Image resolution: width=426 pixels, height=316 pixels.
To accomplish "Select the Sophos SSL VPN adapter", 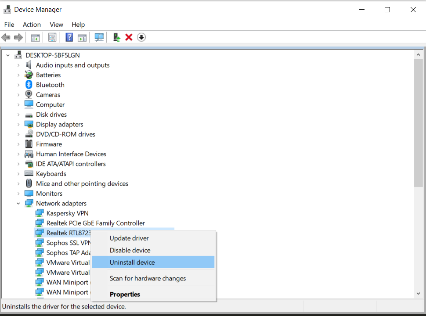I will click(x=69, y=243).
